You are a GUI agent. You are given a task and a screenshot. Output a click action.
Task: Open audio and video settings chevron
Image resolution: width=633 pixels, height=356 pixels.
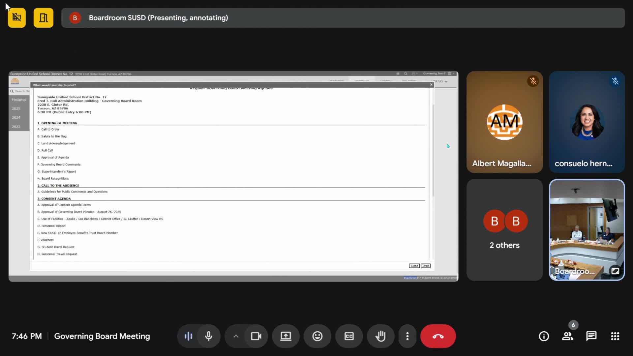[236, 336]
